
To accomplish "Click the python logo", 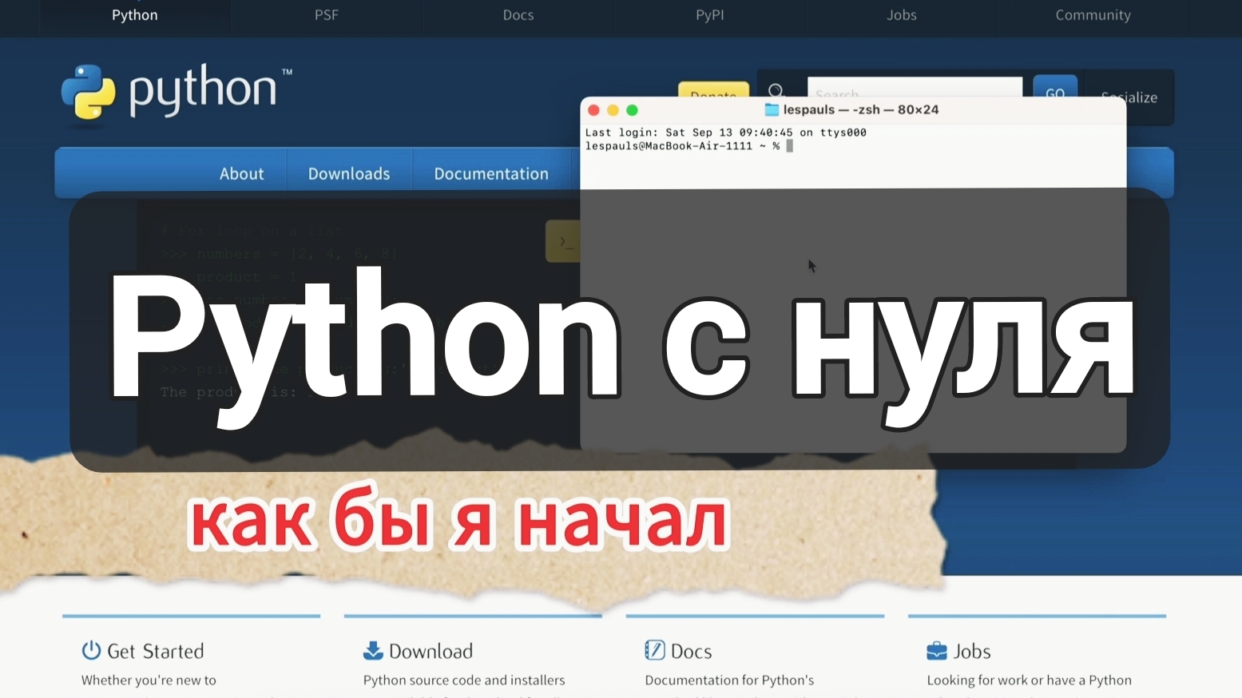I will click(x=177, y=94).
